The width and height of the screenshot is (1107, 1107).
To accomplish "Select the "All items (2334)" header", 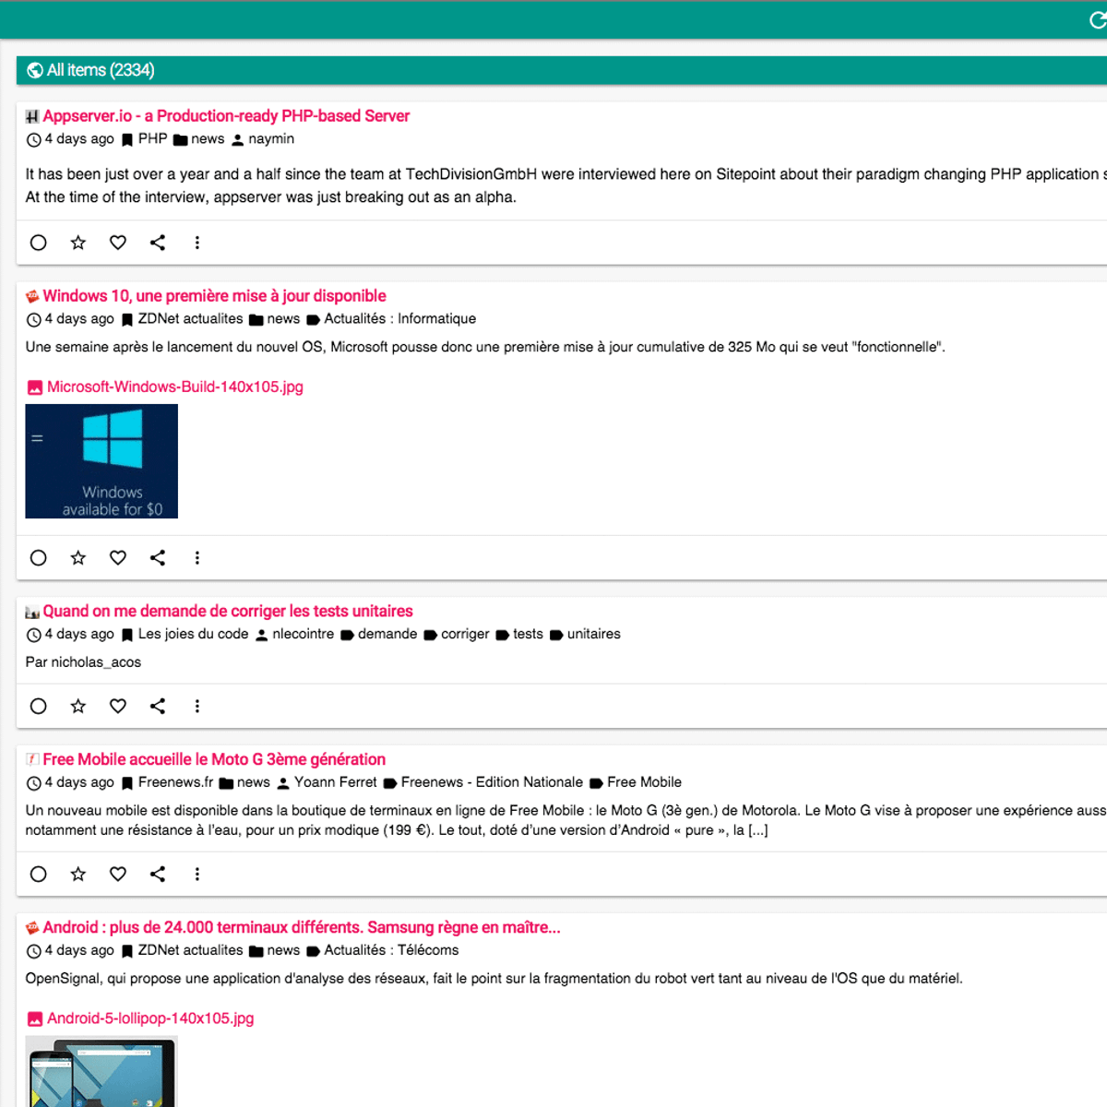I will (x=92, y=69).
